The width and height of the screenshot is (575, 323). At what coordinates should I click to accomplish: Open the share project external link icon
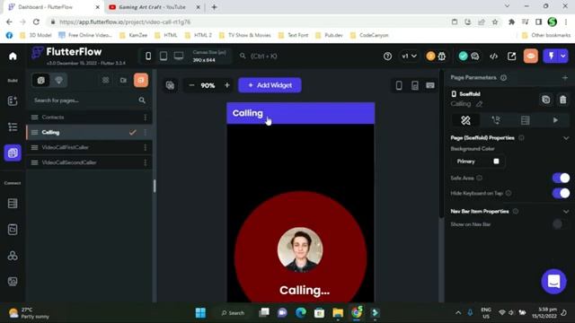coord(511,57)
